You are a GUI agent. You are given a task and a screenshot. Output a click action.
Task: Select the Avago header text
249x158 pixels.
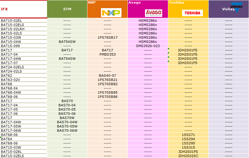point(134,2)
